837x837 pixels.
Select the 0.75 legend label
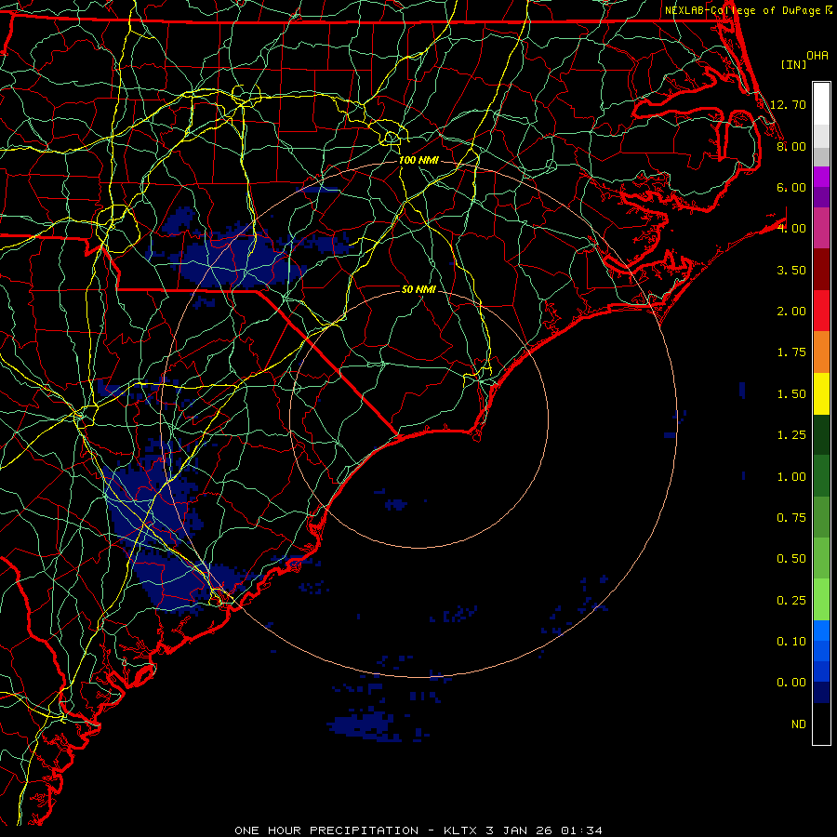(791, 518)
